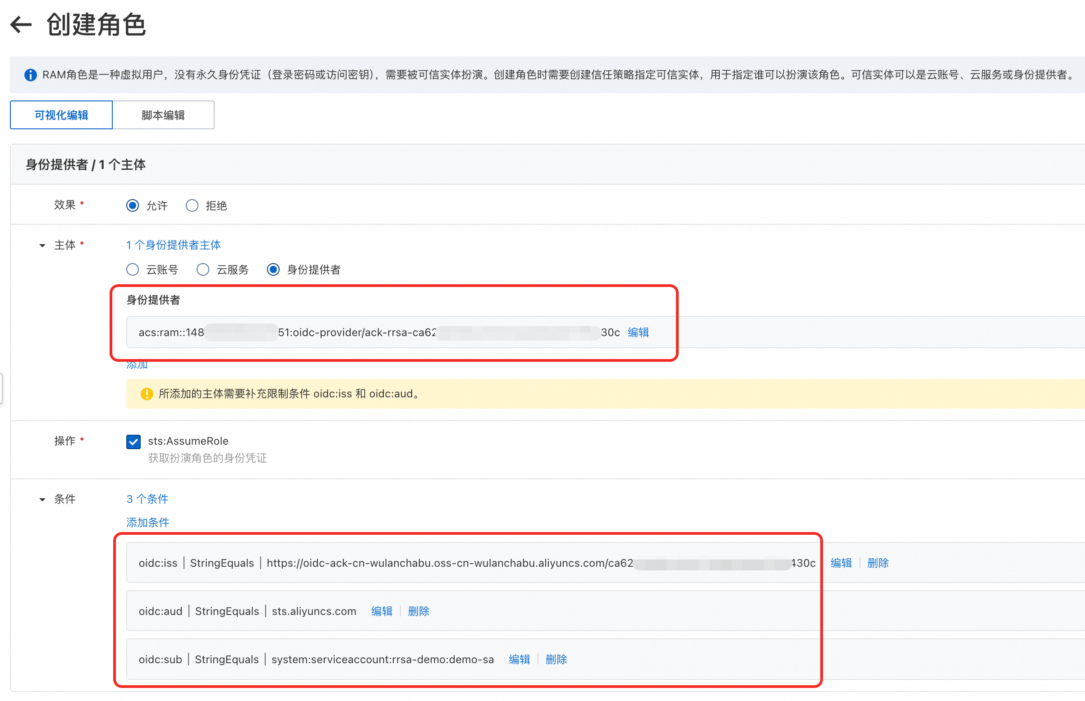This screenshot has width=1085, height=701.
Task: Collapse the 主体 section arrow
Action: click(42, 246)
